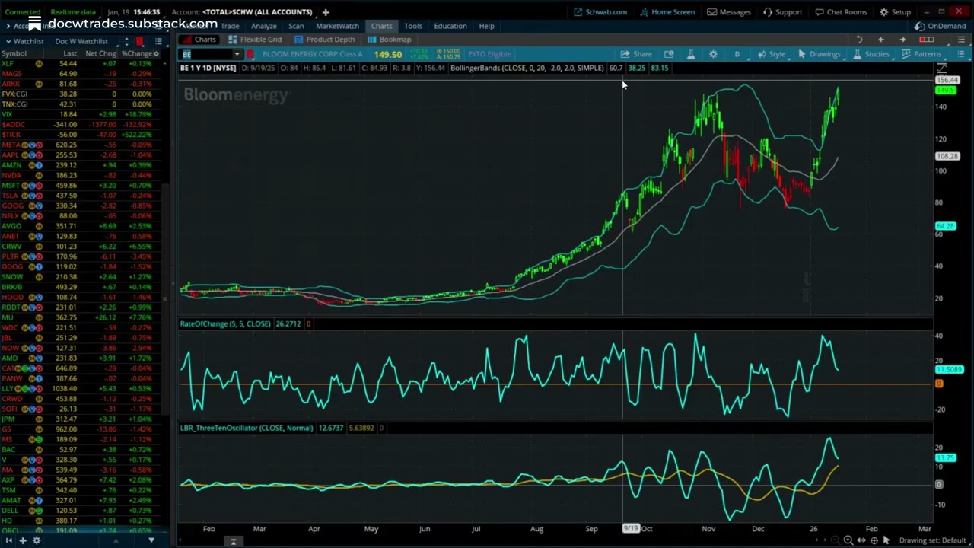Viewport: 974px width, 548px height.
Task: Click the undo/refresh arrow icon
Action: pos(859,40)
